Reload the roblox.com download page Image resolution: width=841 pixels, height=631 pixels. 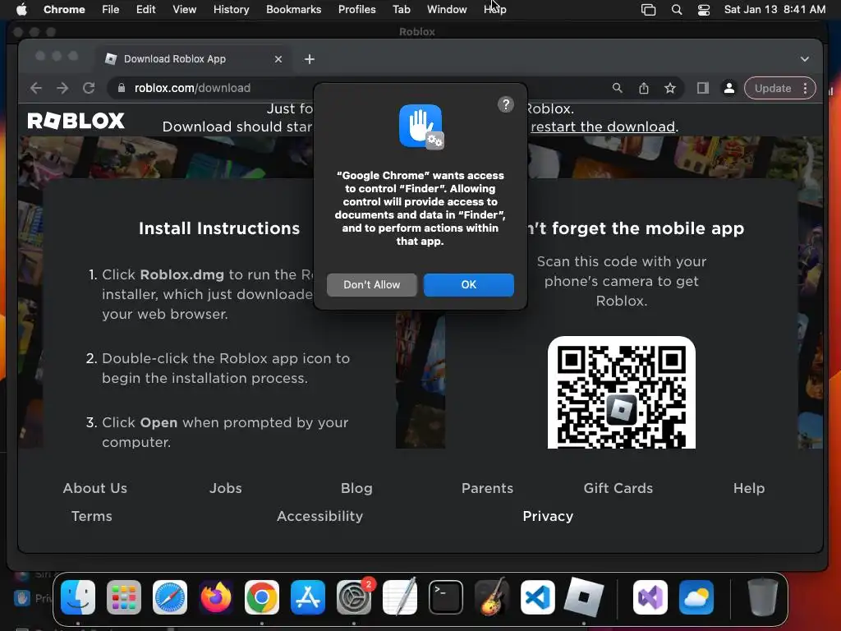pos(89,88)
